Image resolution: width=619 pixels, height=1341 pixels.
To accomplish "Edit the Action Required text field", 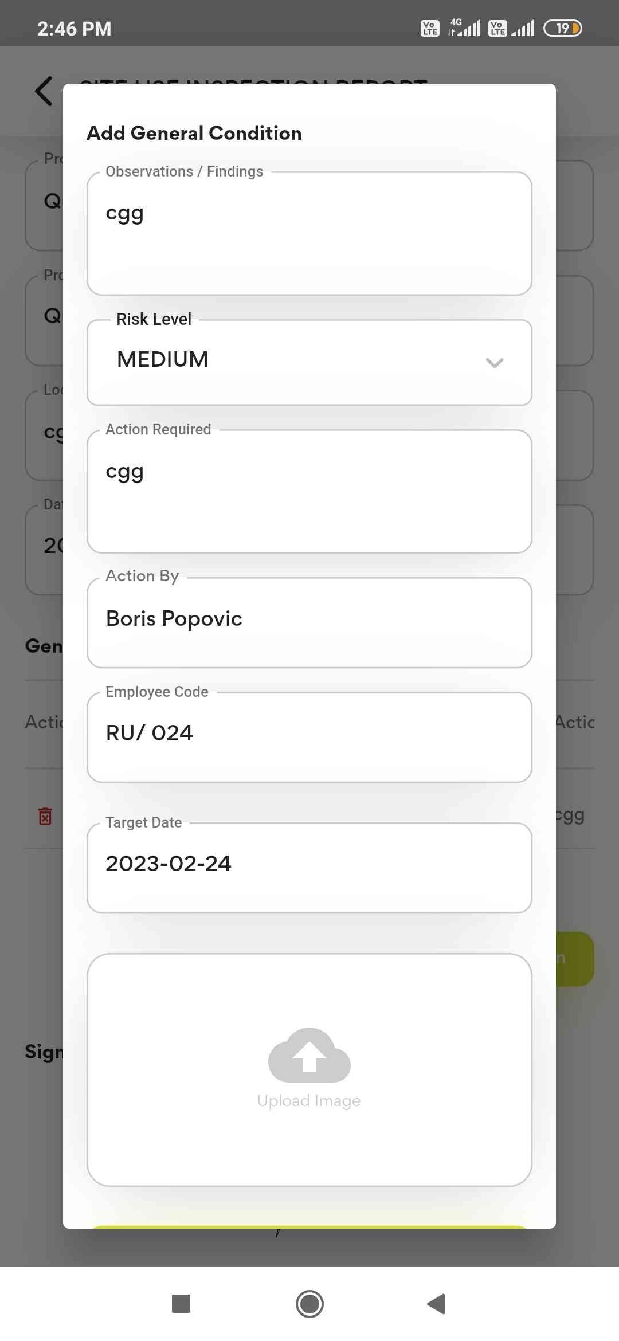I will [309, 492].
